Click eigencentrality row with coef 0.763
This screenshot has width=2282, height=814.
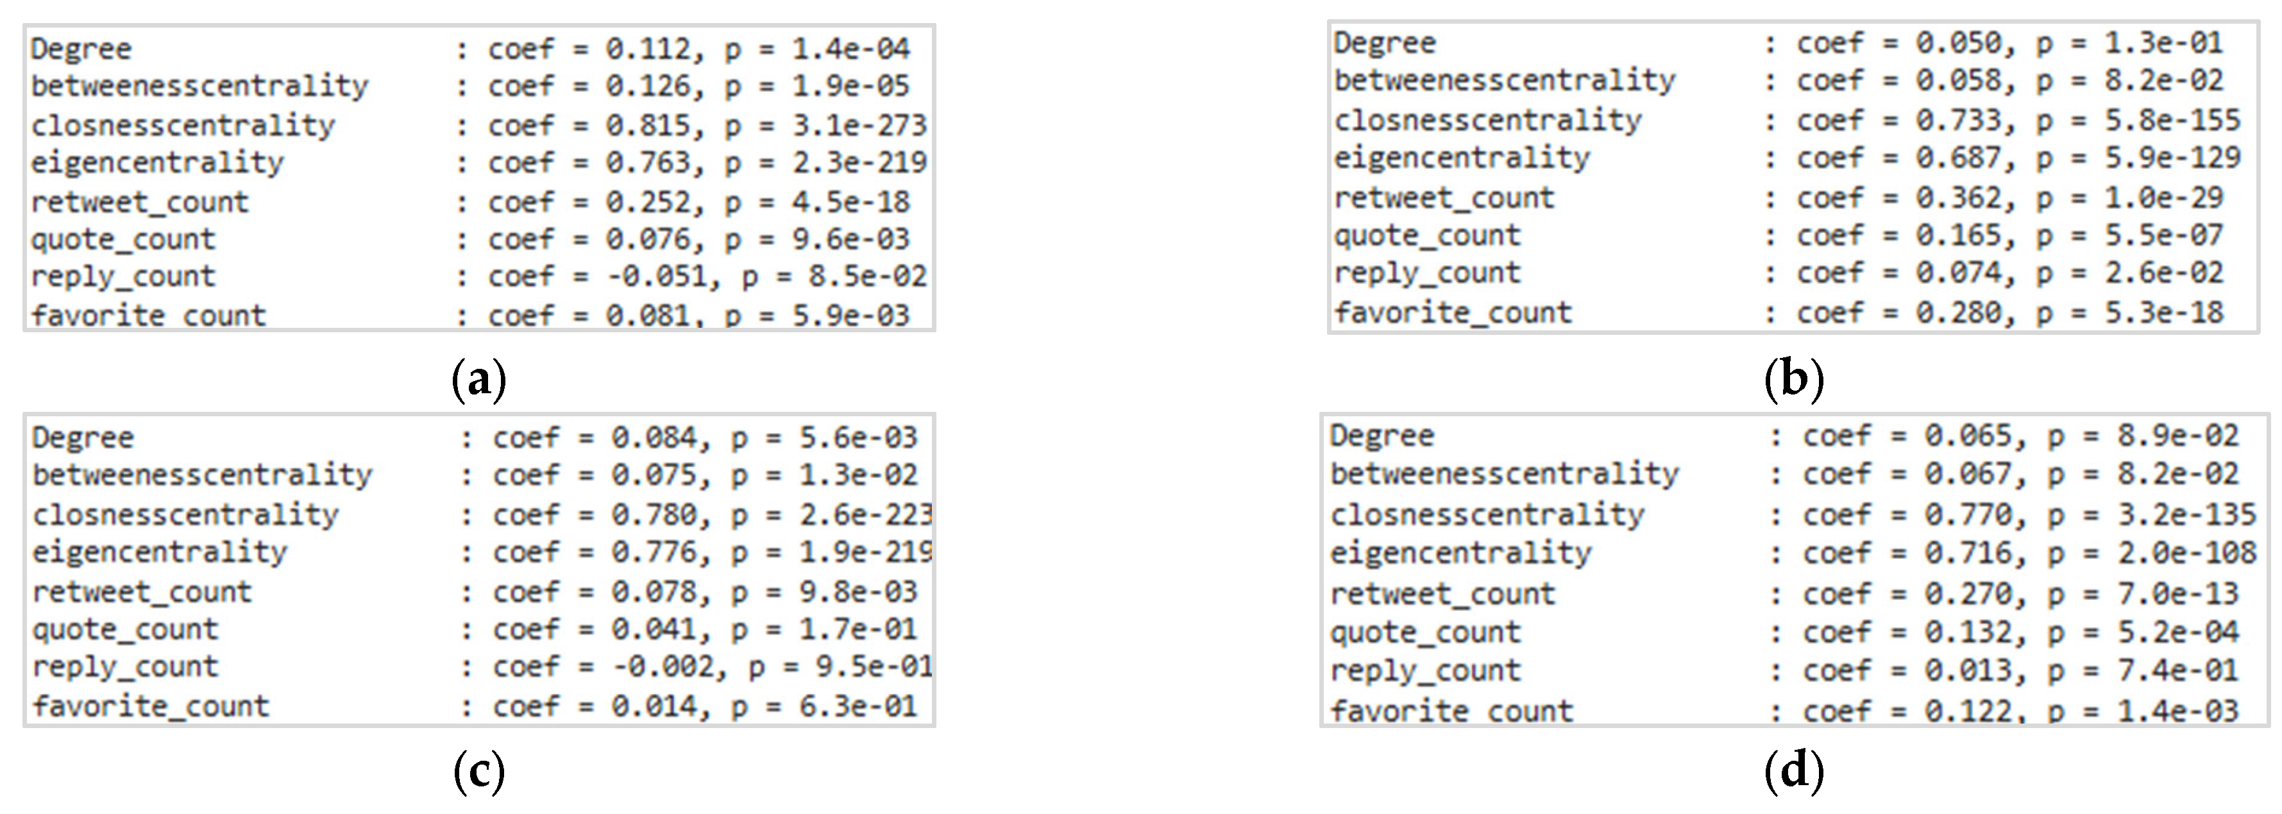[478, 163]
